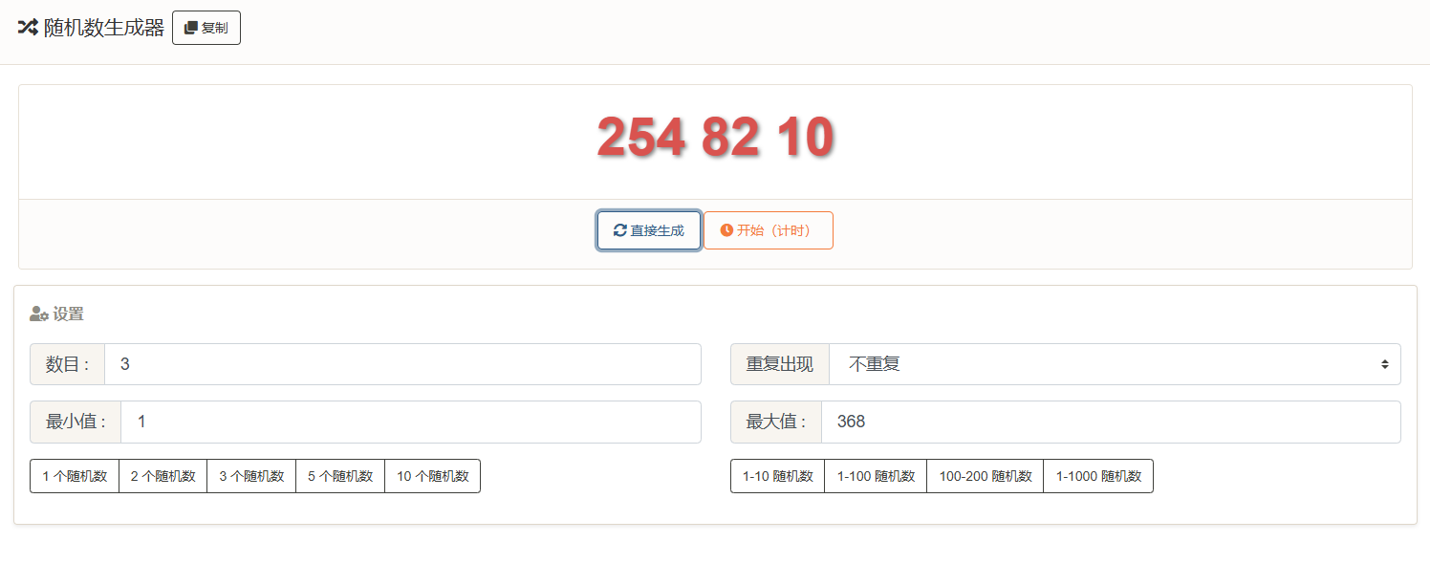
Task: Click the 最小值 input field
Action: click(x=411, y=422)
